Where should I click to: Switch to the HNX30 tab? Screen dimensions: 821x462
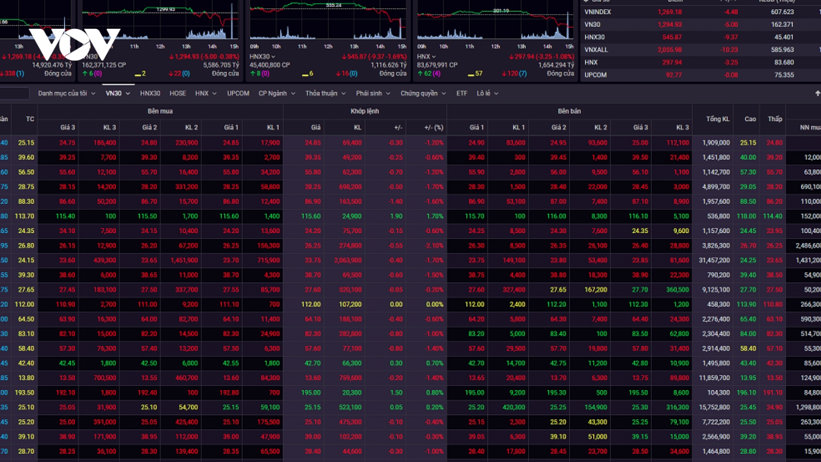pyautogui.click(x=150, y=93)
